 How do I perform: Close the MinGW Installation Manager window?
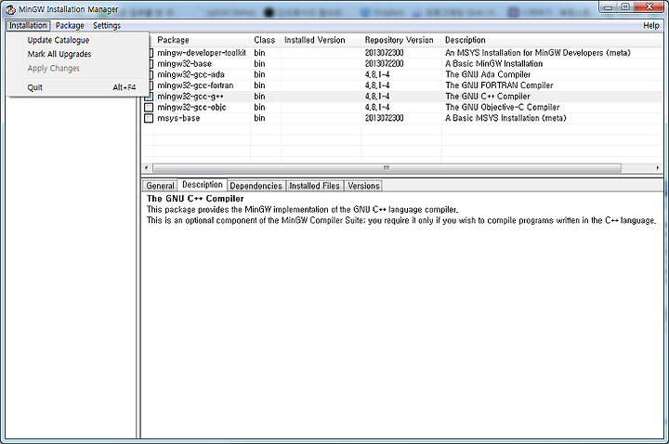pos(649,7)
